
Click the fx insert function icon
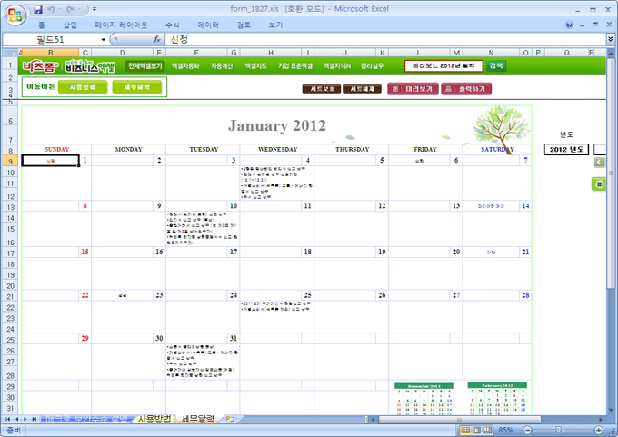click(156, 40)
